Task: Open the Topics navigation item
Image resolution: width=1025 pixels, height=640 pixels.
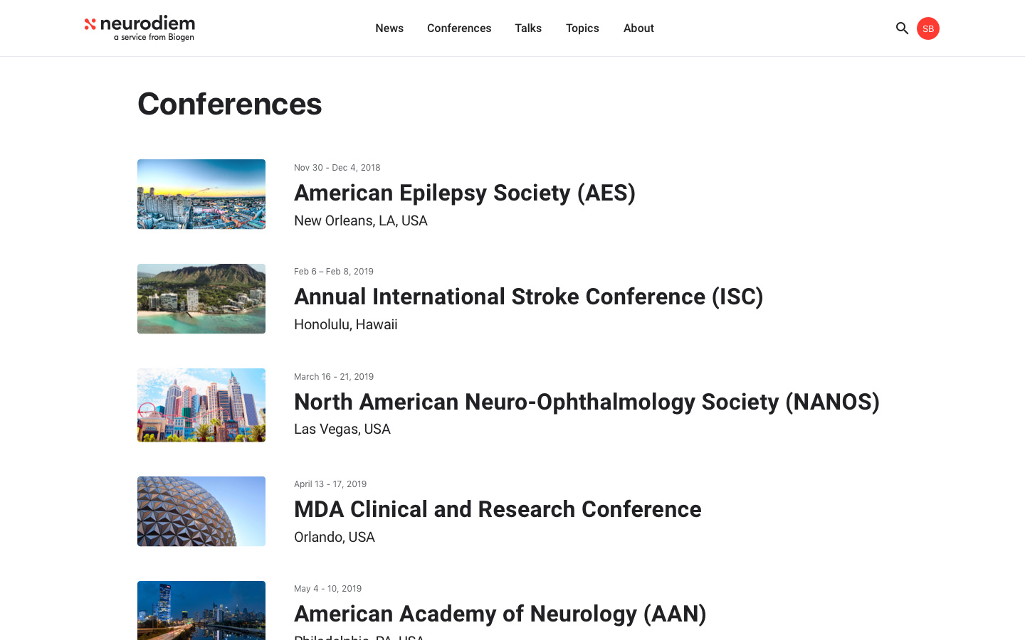Action: pos(582,28)
